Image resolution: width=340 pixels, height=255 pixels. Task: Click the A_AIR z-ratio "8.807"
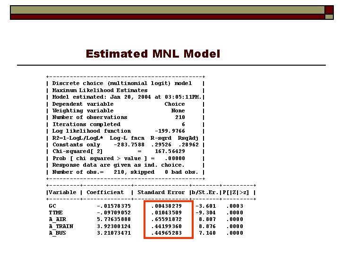(x=207, y=219)
